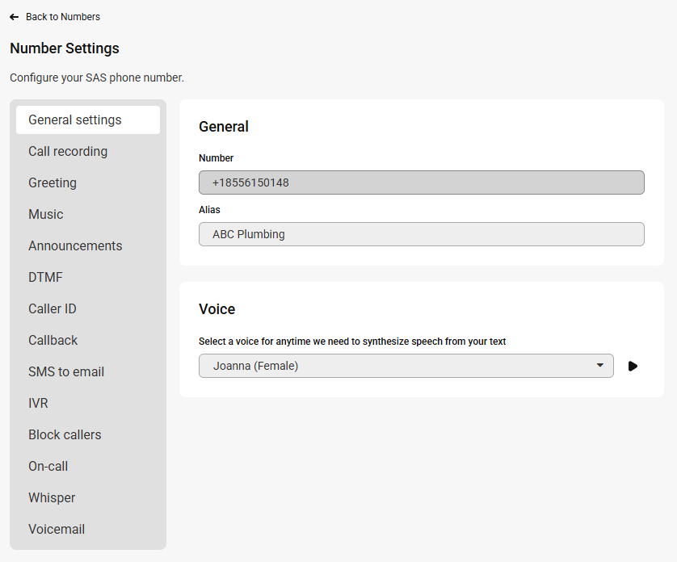The height and width of the screenshot is (562, 677).
Task: Select IVR in the sidebar
Action: [x=88, y=404]
